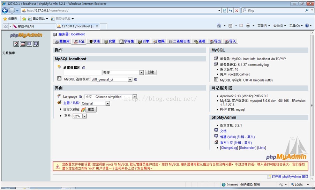The width and height of the screenshot is (315, 190).
Task: Click the 创建 create database button
Action: pos(151,72)
